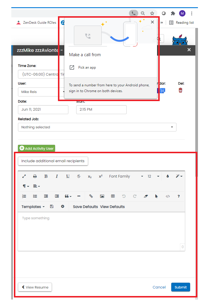Click the redo arrow

[x=134, y=196]
